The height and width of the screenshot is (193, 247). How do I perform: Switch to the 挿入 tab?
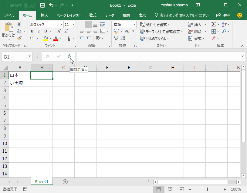[44, 15]
